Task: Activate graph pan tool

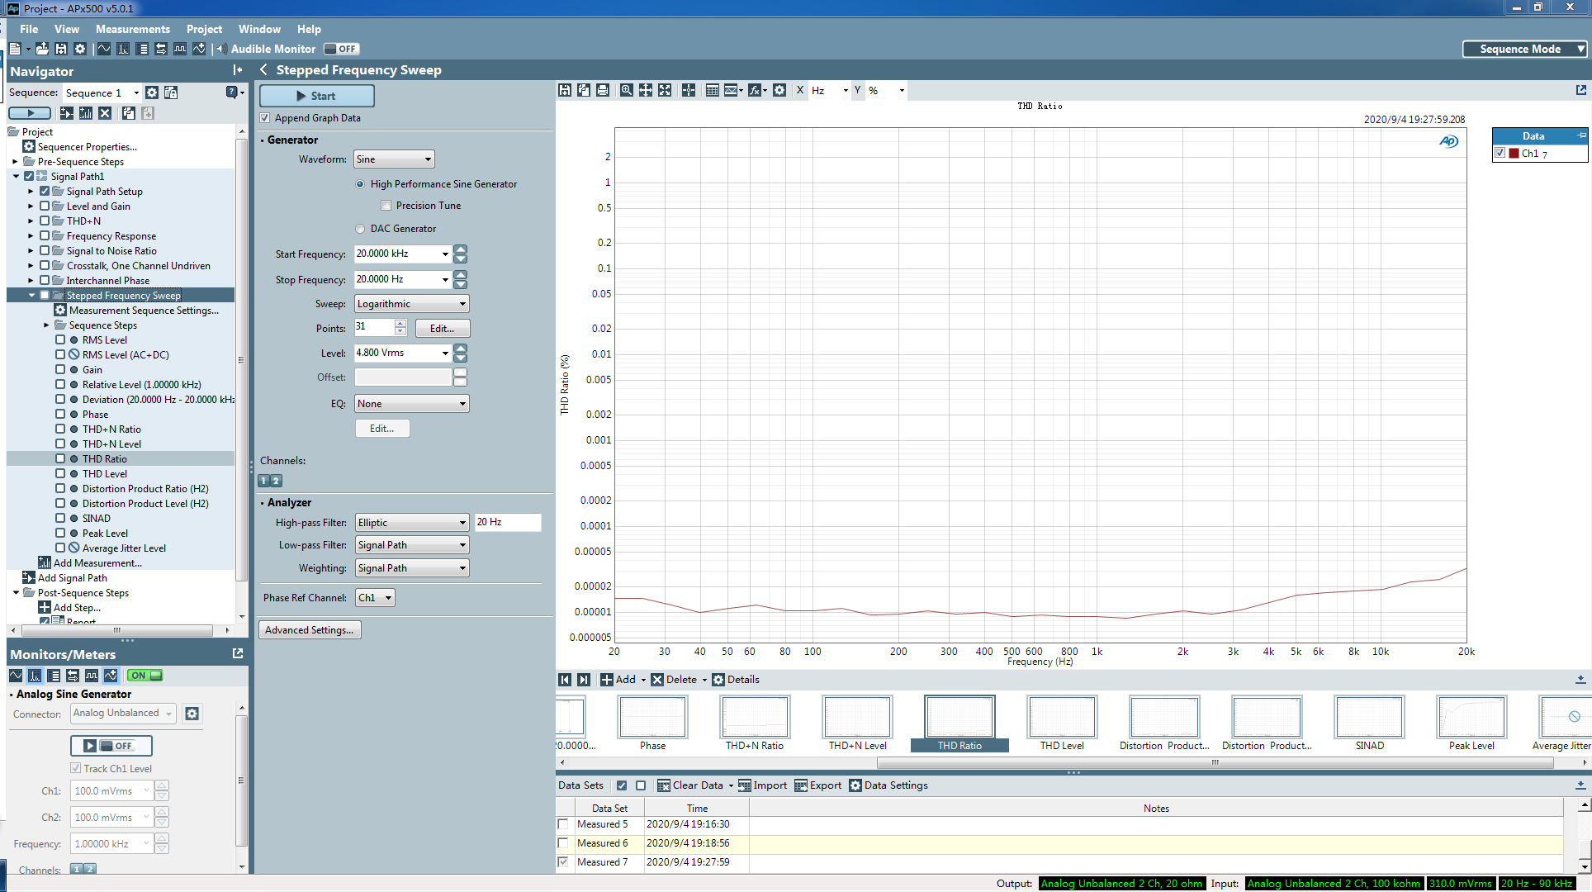Action: coord(646,90)
